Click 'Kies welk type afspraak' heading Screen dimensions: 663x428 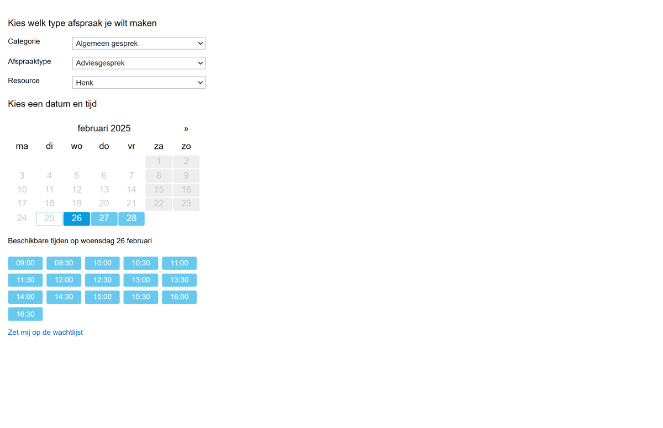(82, 23)
